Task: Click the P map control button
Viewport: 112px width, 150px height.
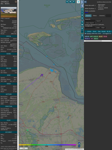Action: pos(82,28)
